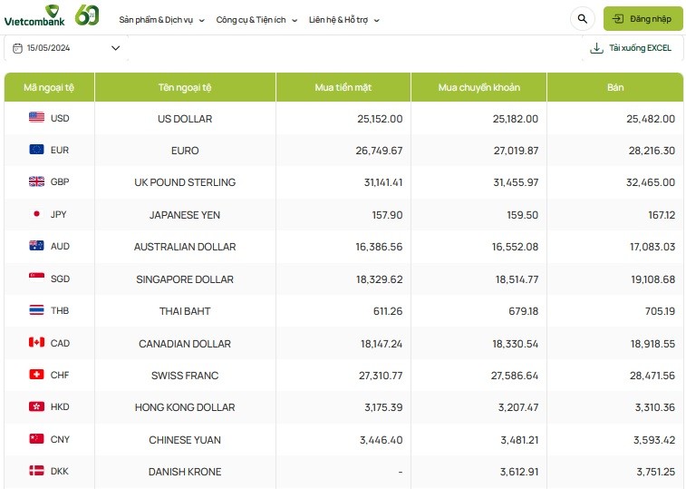Image resolution: width=686 pixels, height=489 pixels.
Task: Expand the Sản phẩm & Dịch vụ menu
Action: [x=161, y=19]
